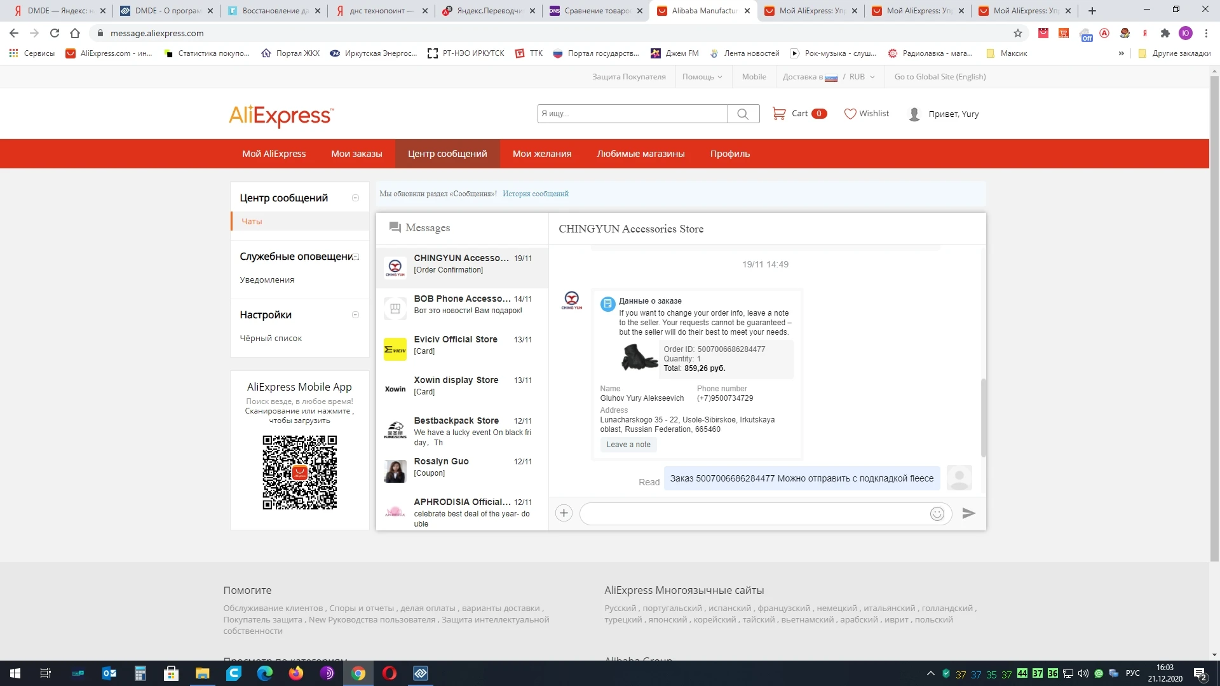This screenshot has height=686, width=1220.
Task: Click the chat message scrollbar
Action: point(983,417)
